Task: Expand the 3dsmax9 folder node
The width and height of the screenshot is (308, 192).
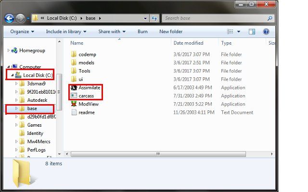Action: pyautogui.click(x=16, y=84)
